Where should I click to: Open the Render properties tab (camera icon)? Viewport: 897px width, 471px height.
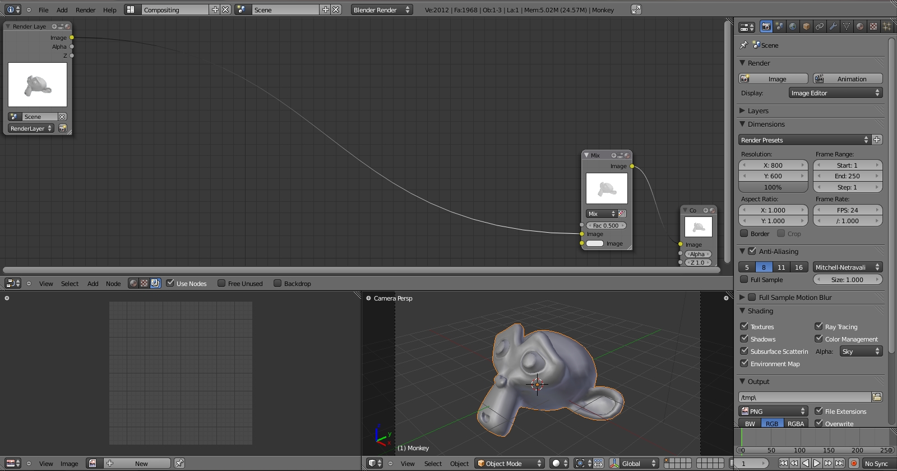point(766,26)
